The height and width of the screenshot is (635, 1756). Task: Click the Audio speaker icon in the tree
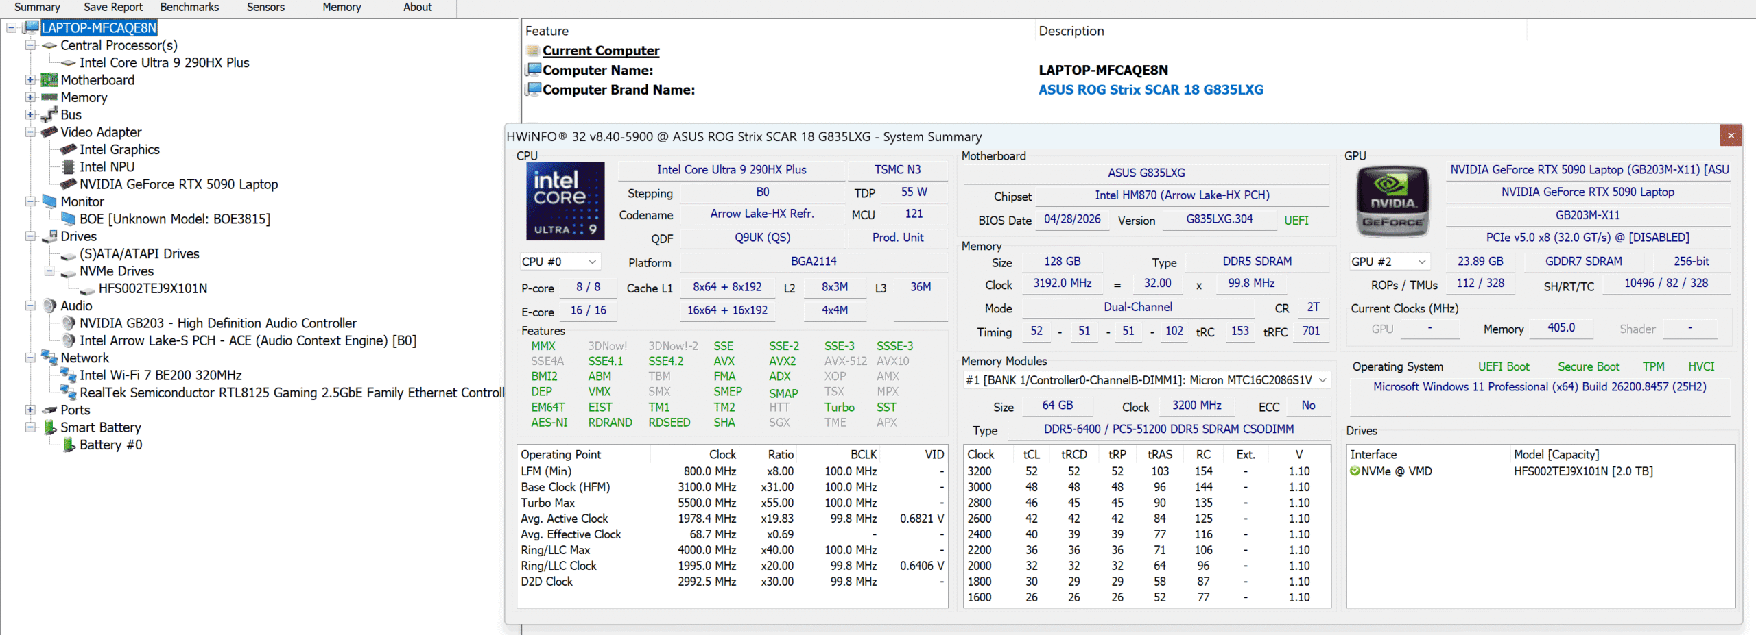pos(49,306)
